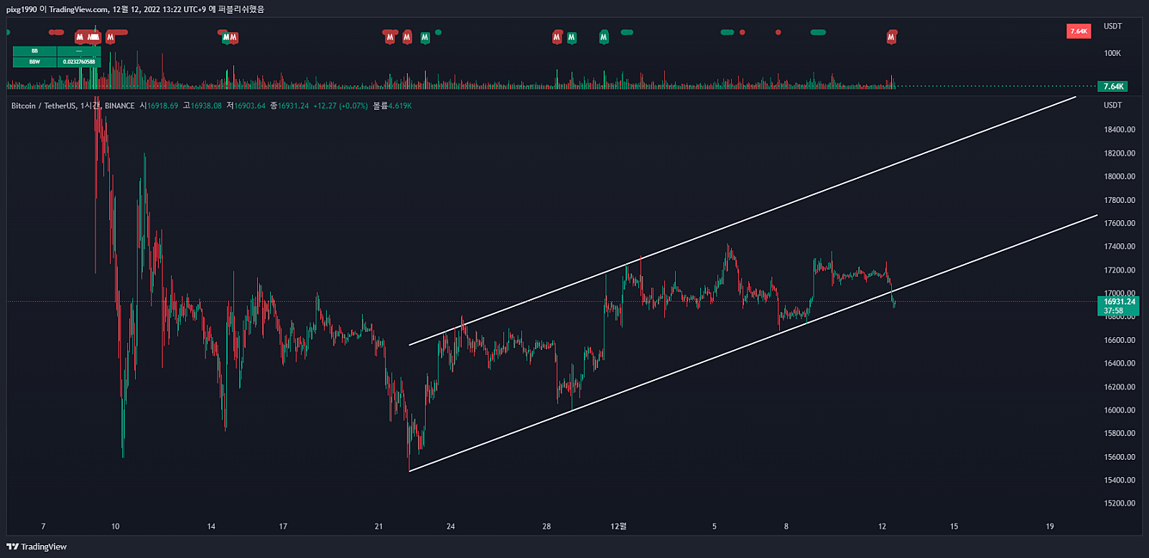
Task: Select the current price label 16931.24
Action: 1119,302
